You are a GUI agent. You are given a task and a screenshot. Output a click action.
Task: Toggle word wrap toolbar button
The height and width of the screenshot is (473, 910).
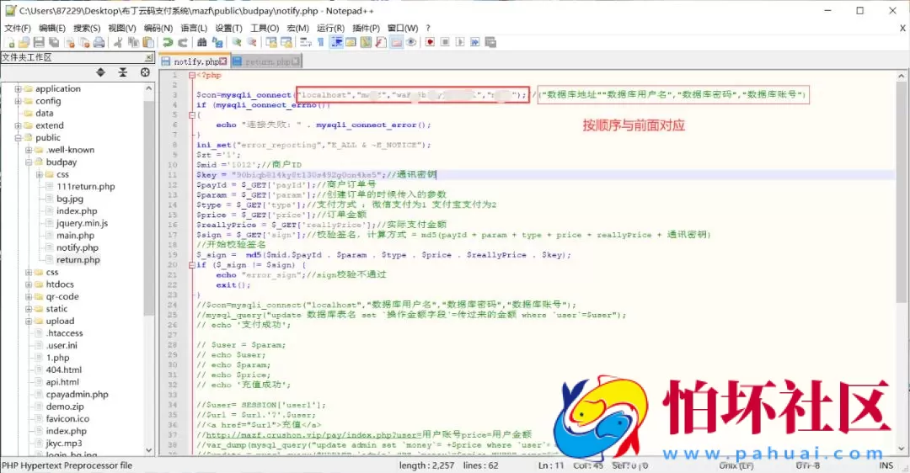305,42
